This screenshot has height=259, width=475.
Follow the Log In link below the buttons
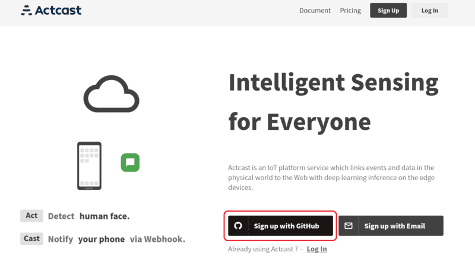[x=316, y=249]
